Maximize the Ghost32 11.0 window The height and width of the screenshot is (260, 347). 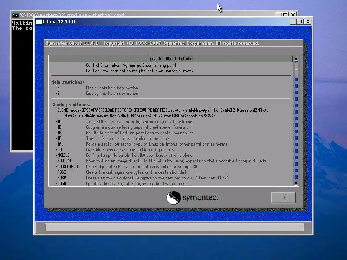pyautogui.click(x=300, y=22)
